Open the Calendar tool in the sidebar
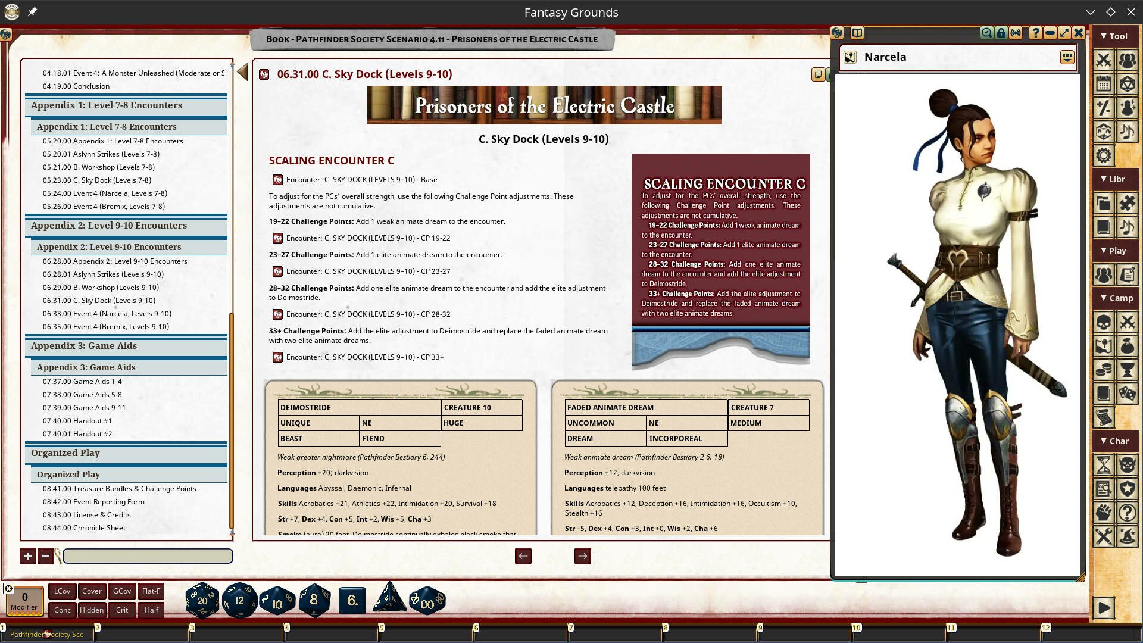This screenshot has width=1143, height=643. tap(1104, 84)
